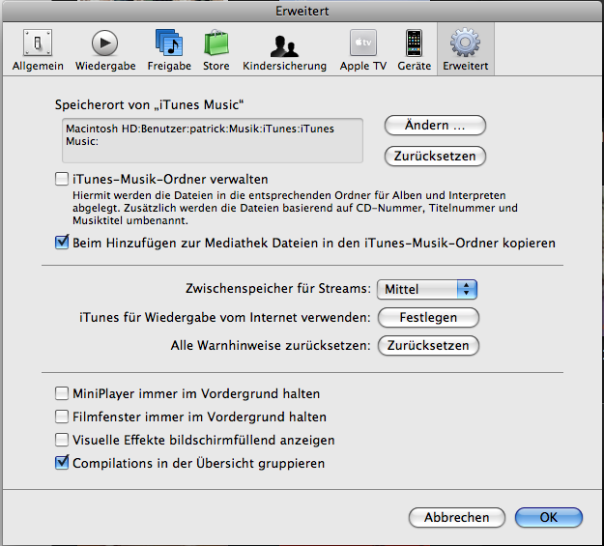Image resolution: width=604 pixels, height=546 pixels.
Task: Open the Zwischenspeicher für Streams dropdown
Action: coord(427,289)
